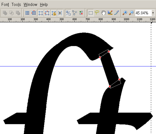Viewport: 156px width, 134px height.
Task: Select the topmost red contour point
Action: click(x=109, y=51)
